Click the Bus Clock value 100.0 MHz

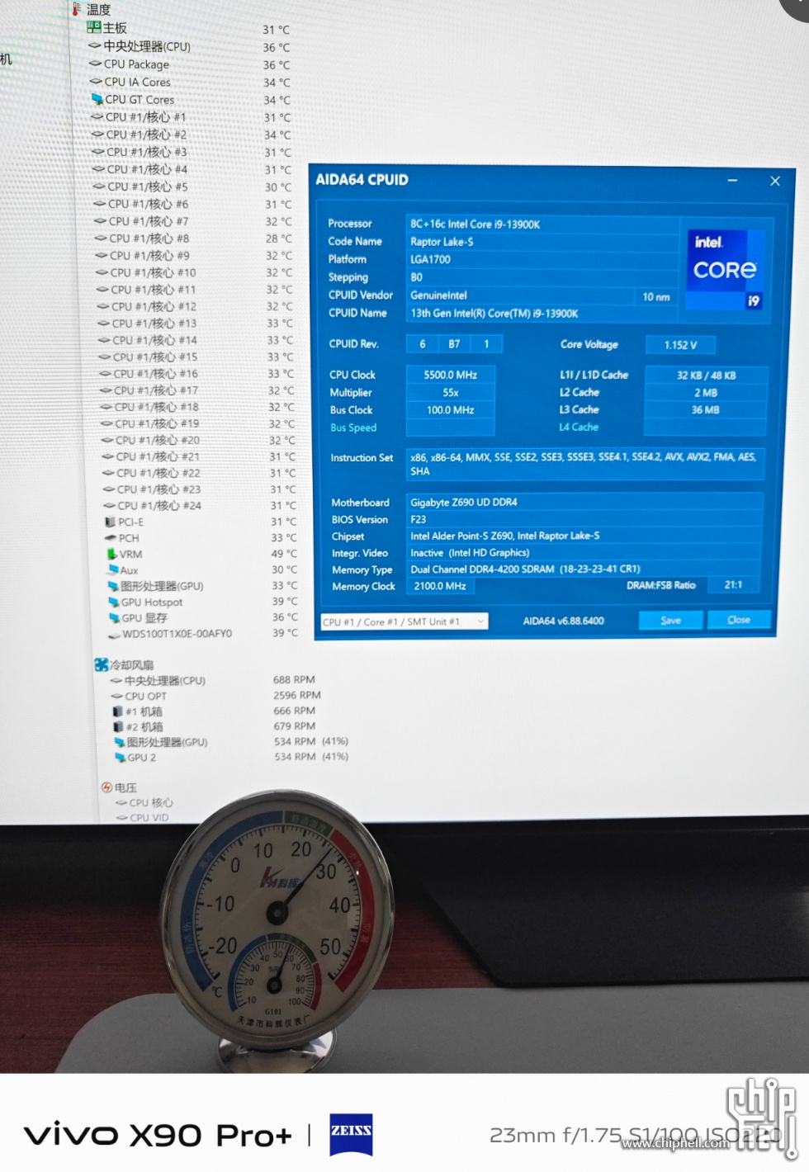click(451, 410)
